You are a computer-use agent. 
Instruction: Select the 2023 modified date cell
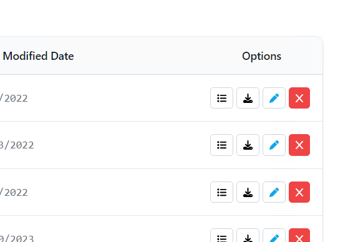click(17, 238)
